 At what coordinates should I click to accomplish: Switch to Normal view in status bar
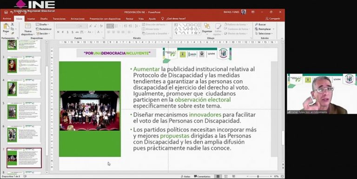(x=218, y=177)
